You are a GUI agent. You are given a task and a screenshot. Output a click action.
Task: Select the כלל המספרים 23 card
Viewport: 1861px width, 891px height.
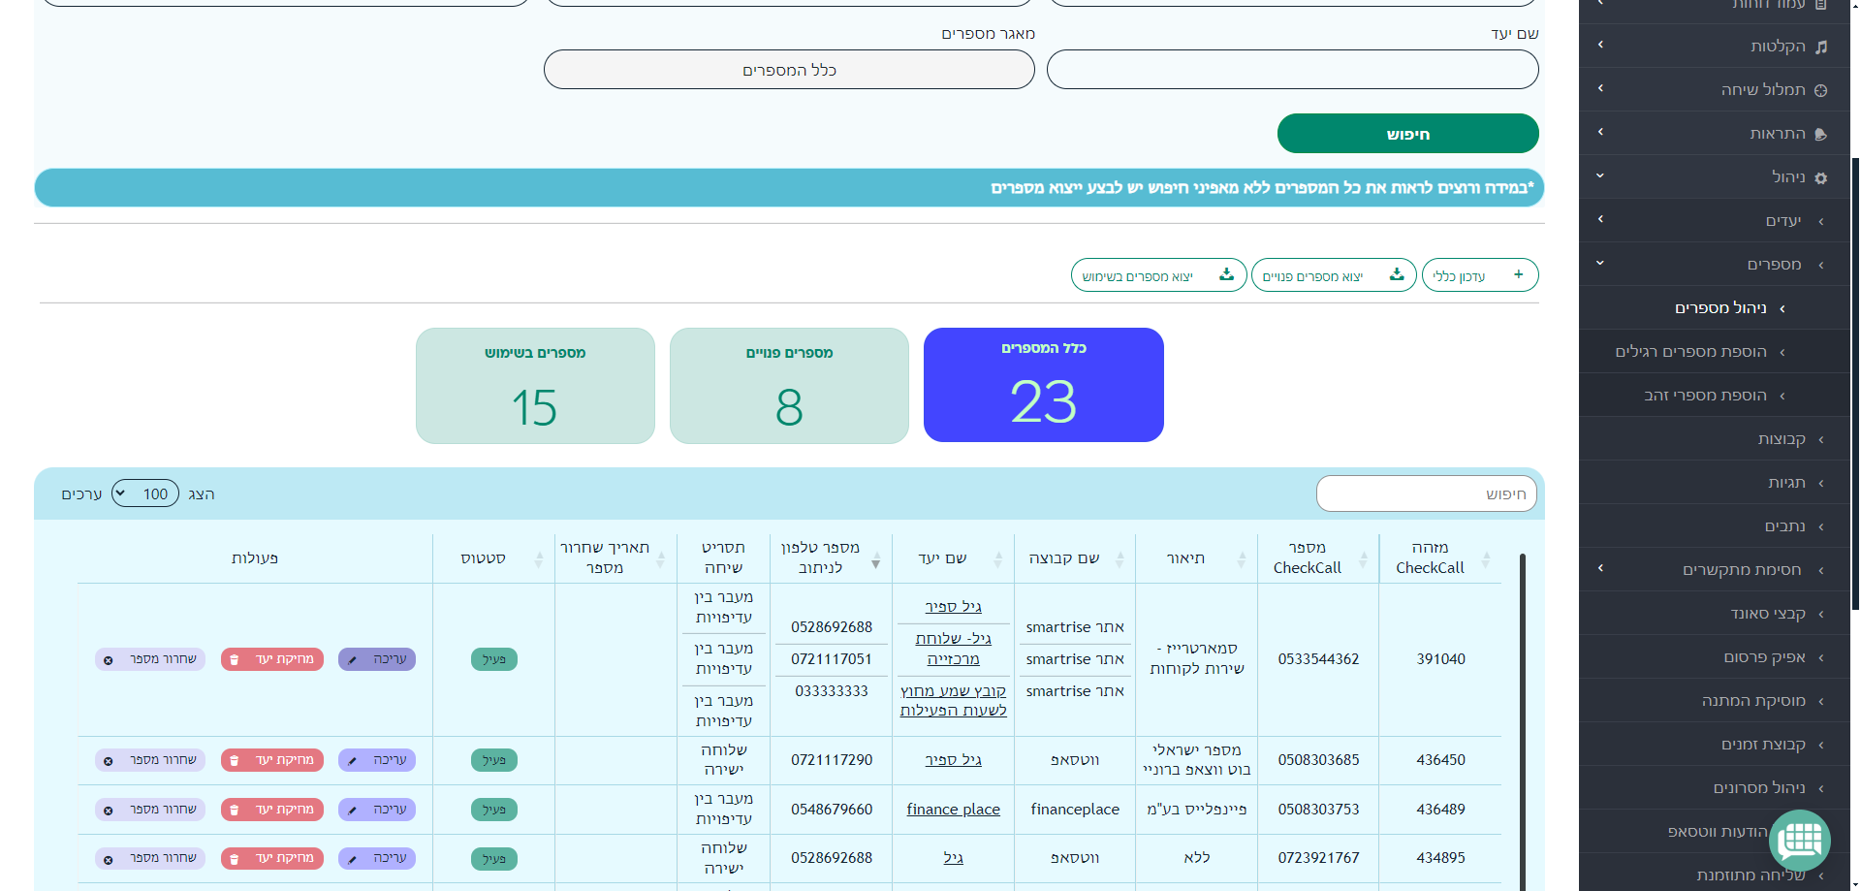[1043, 385]
